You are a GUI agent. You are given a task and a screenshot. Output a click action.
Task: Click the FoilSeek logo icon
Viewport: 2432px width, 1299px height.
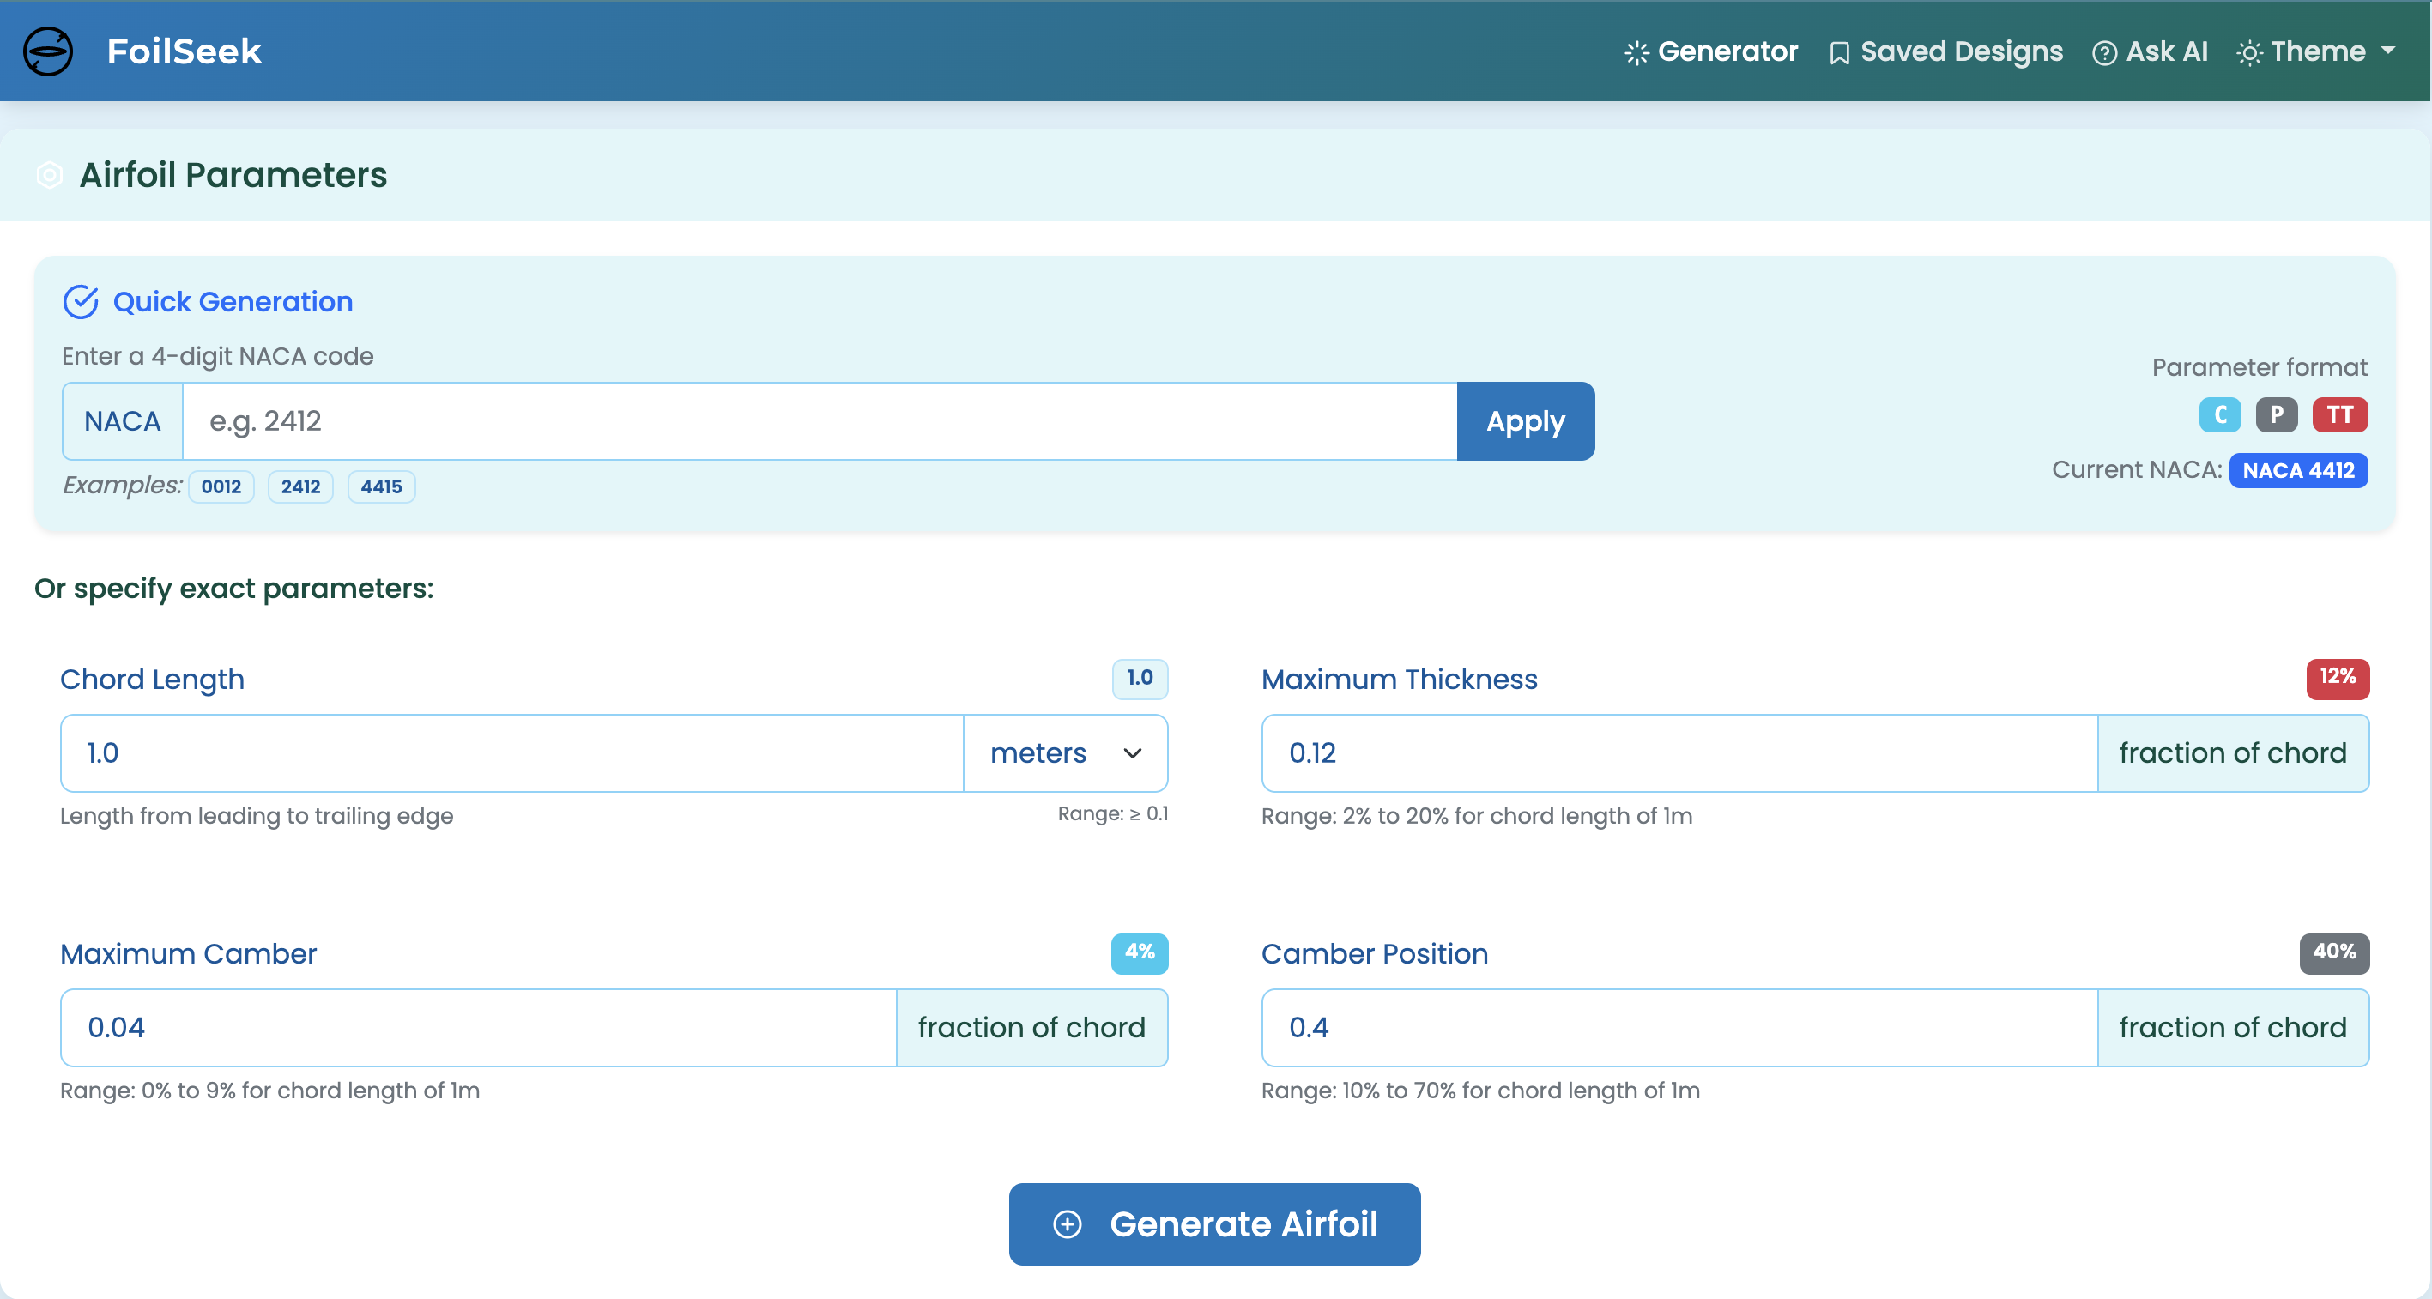tap(48, 51)
